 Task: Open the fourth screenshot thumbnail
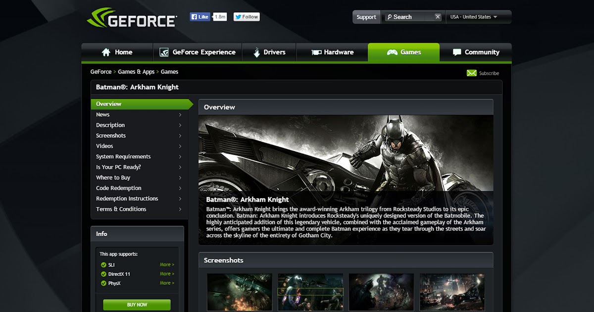pyautogui.click(x=452, y=292)
